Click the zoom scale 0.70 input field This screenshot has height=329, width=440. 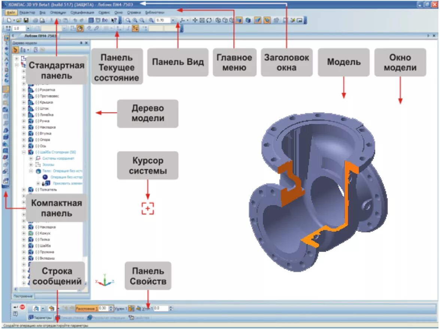pyautogui.click(x=163, y=20)
